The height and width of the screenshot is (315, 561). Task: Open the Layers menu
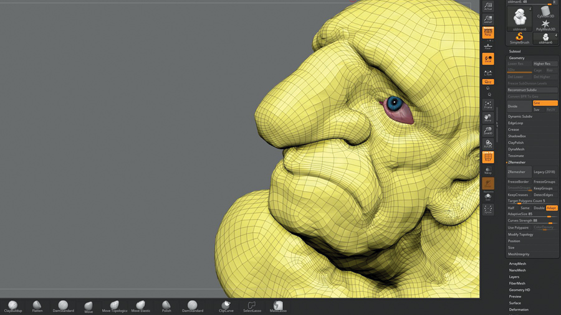tap(514, 277)
